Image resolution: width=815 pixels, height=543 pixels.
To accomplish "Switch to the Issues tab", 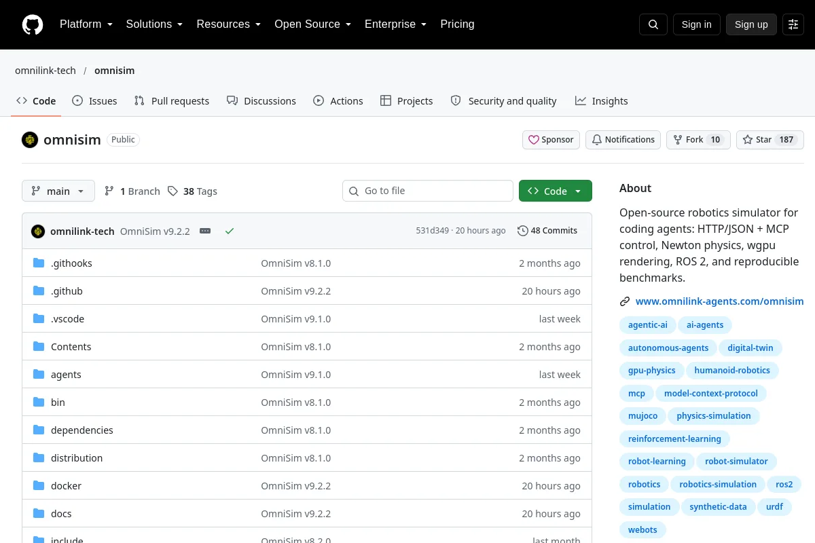I will pos(94,101).
